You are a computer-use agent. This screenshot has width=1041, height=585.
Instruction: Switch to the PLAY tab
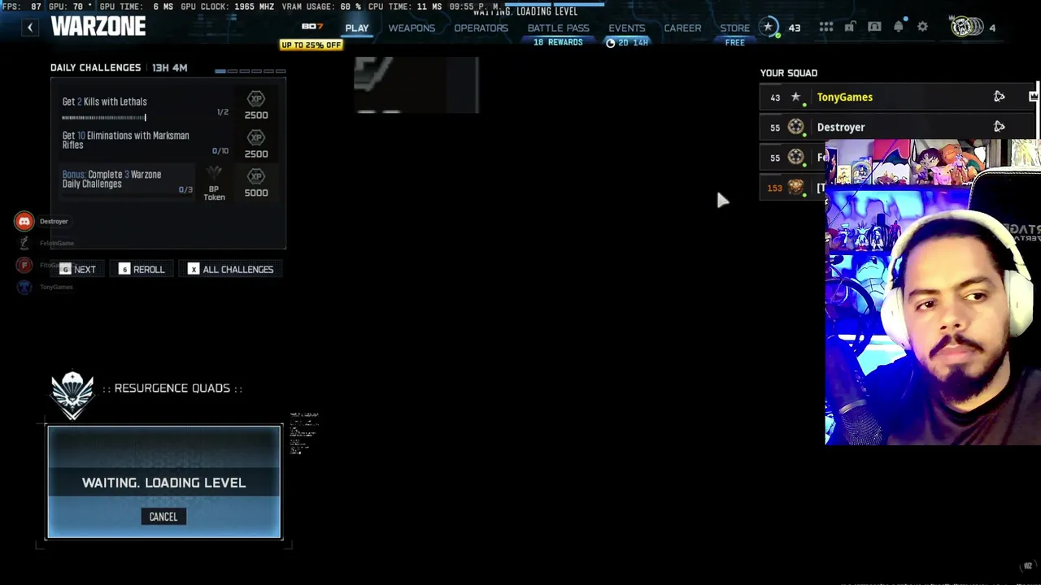click(x=357, y=28)
